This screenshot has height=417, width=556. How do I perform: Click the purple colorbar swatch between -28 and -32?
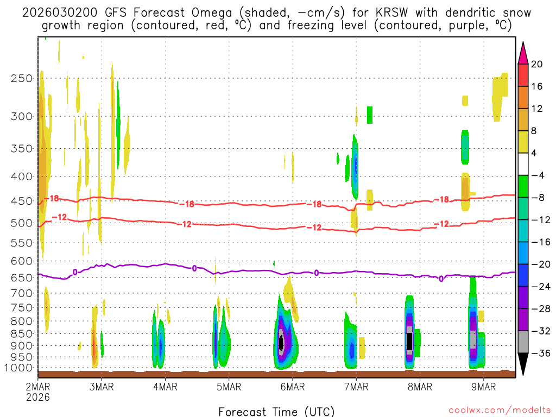(x=523, y=320)
